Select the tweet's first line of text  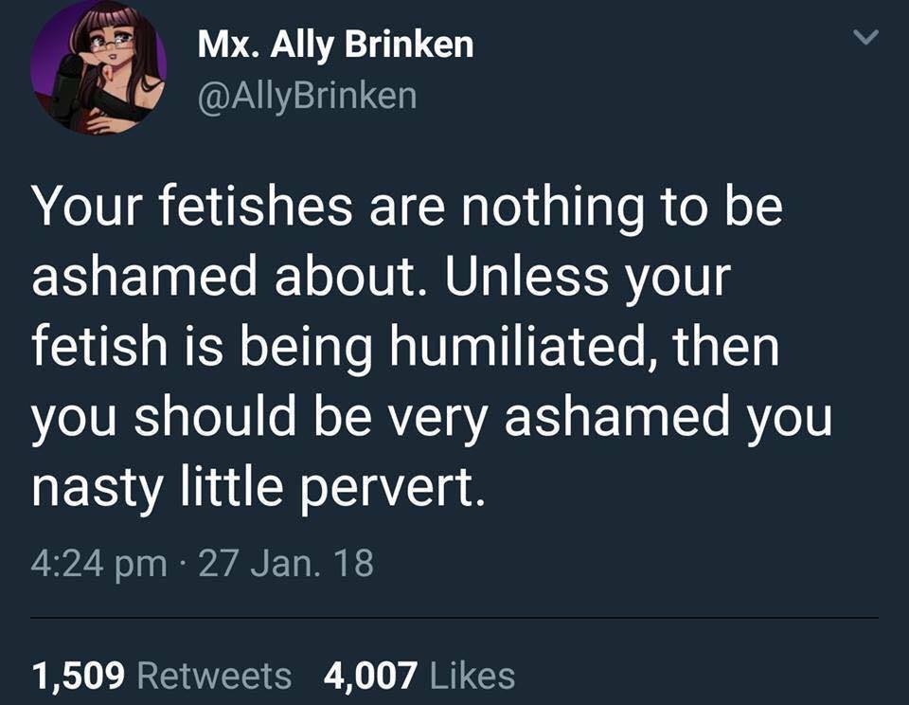407,208
